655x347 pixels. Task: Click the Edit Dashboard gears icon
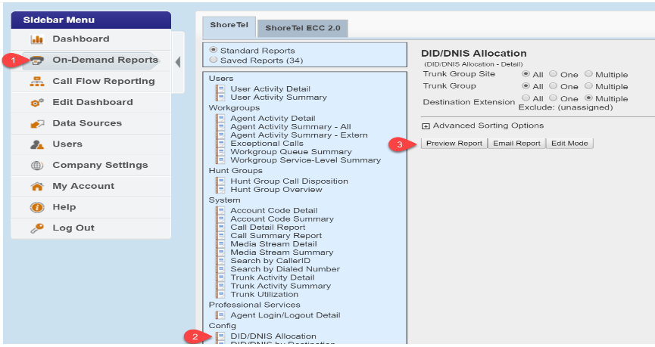coord(36,103)
